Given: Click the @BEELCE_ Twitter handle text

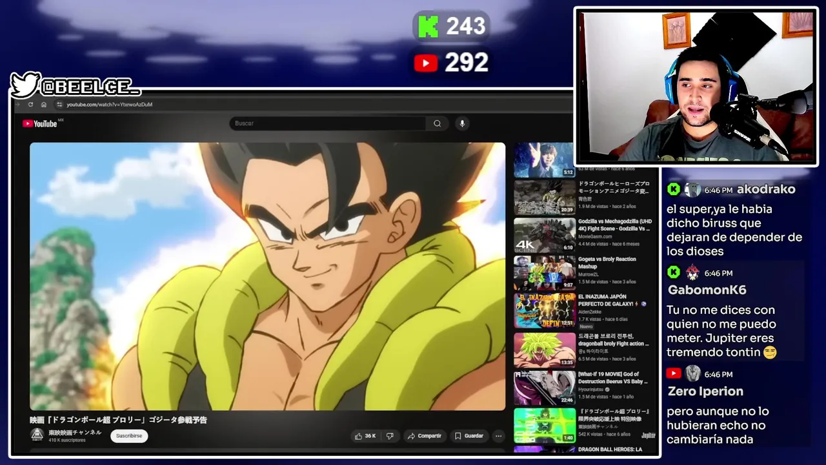Looking at the screenshot, I should pyautogui.click(x=90, y=86).
